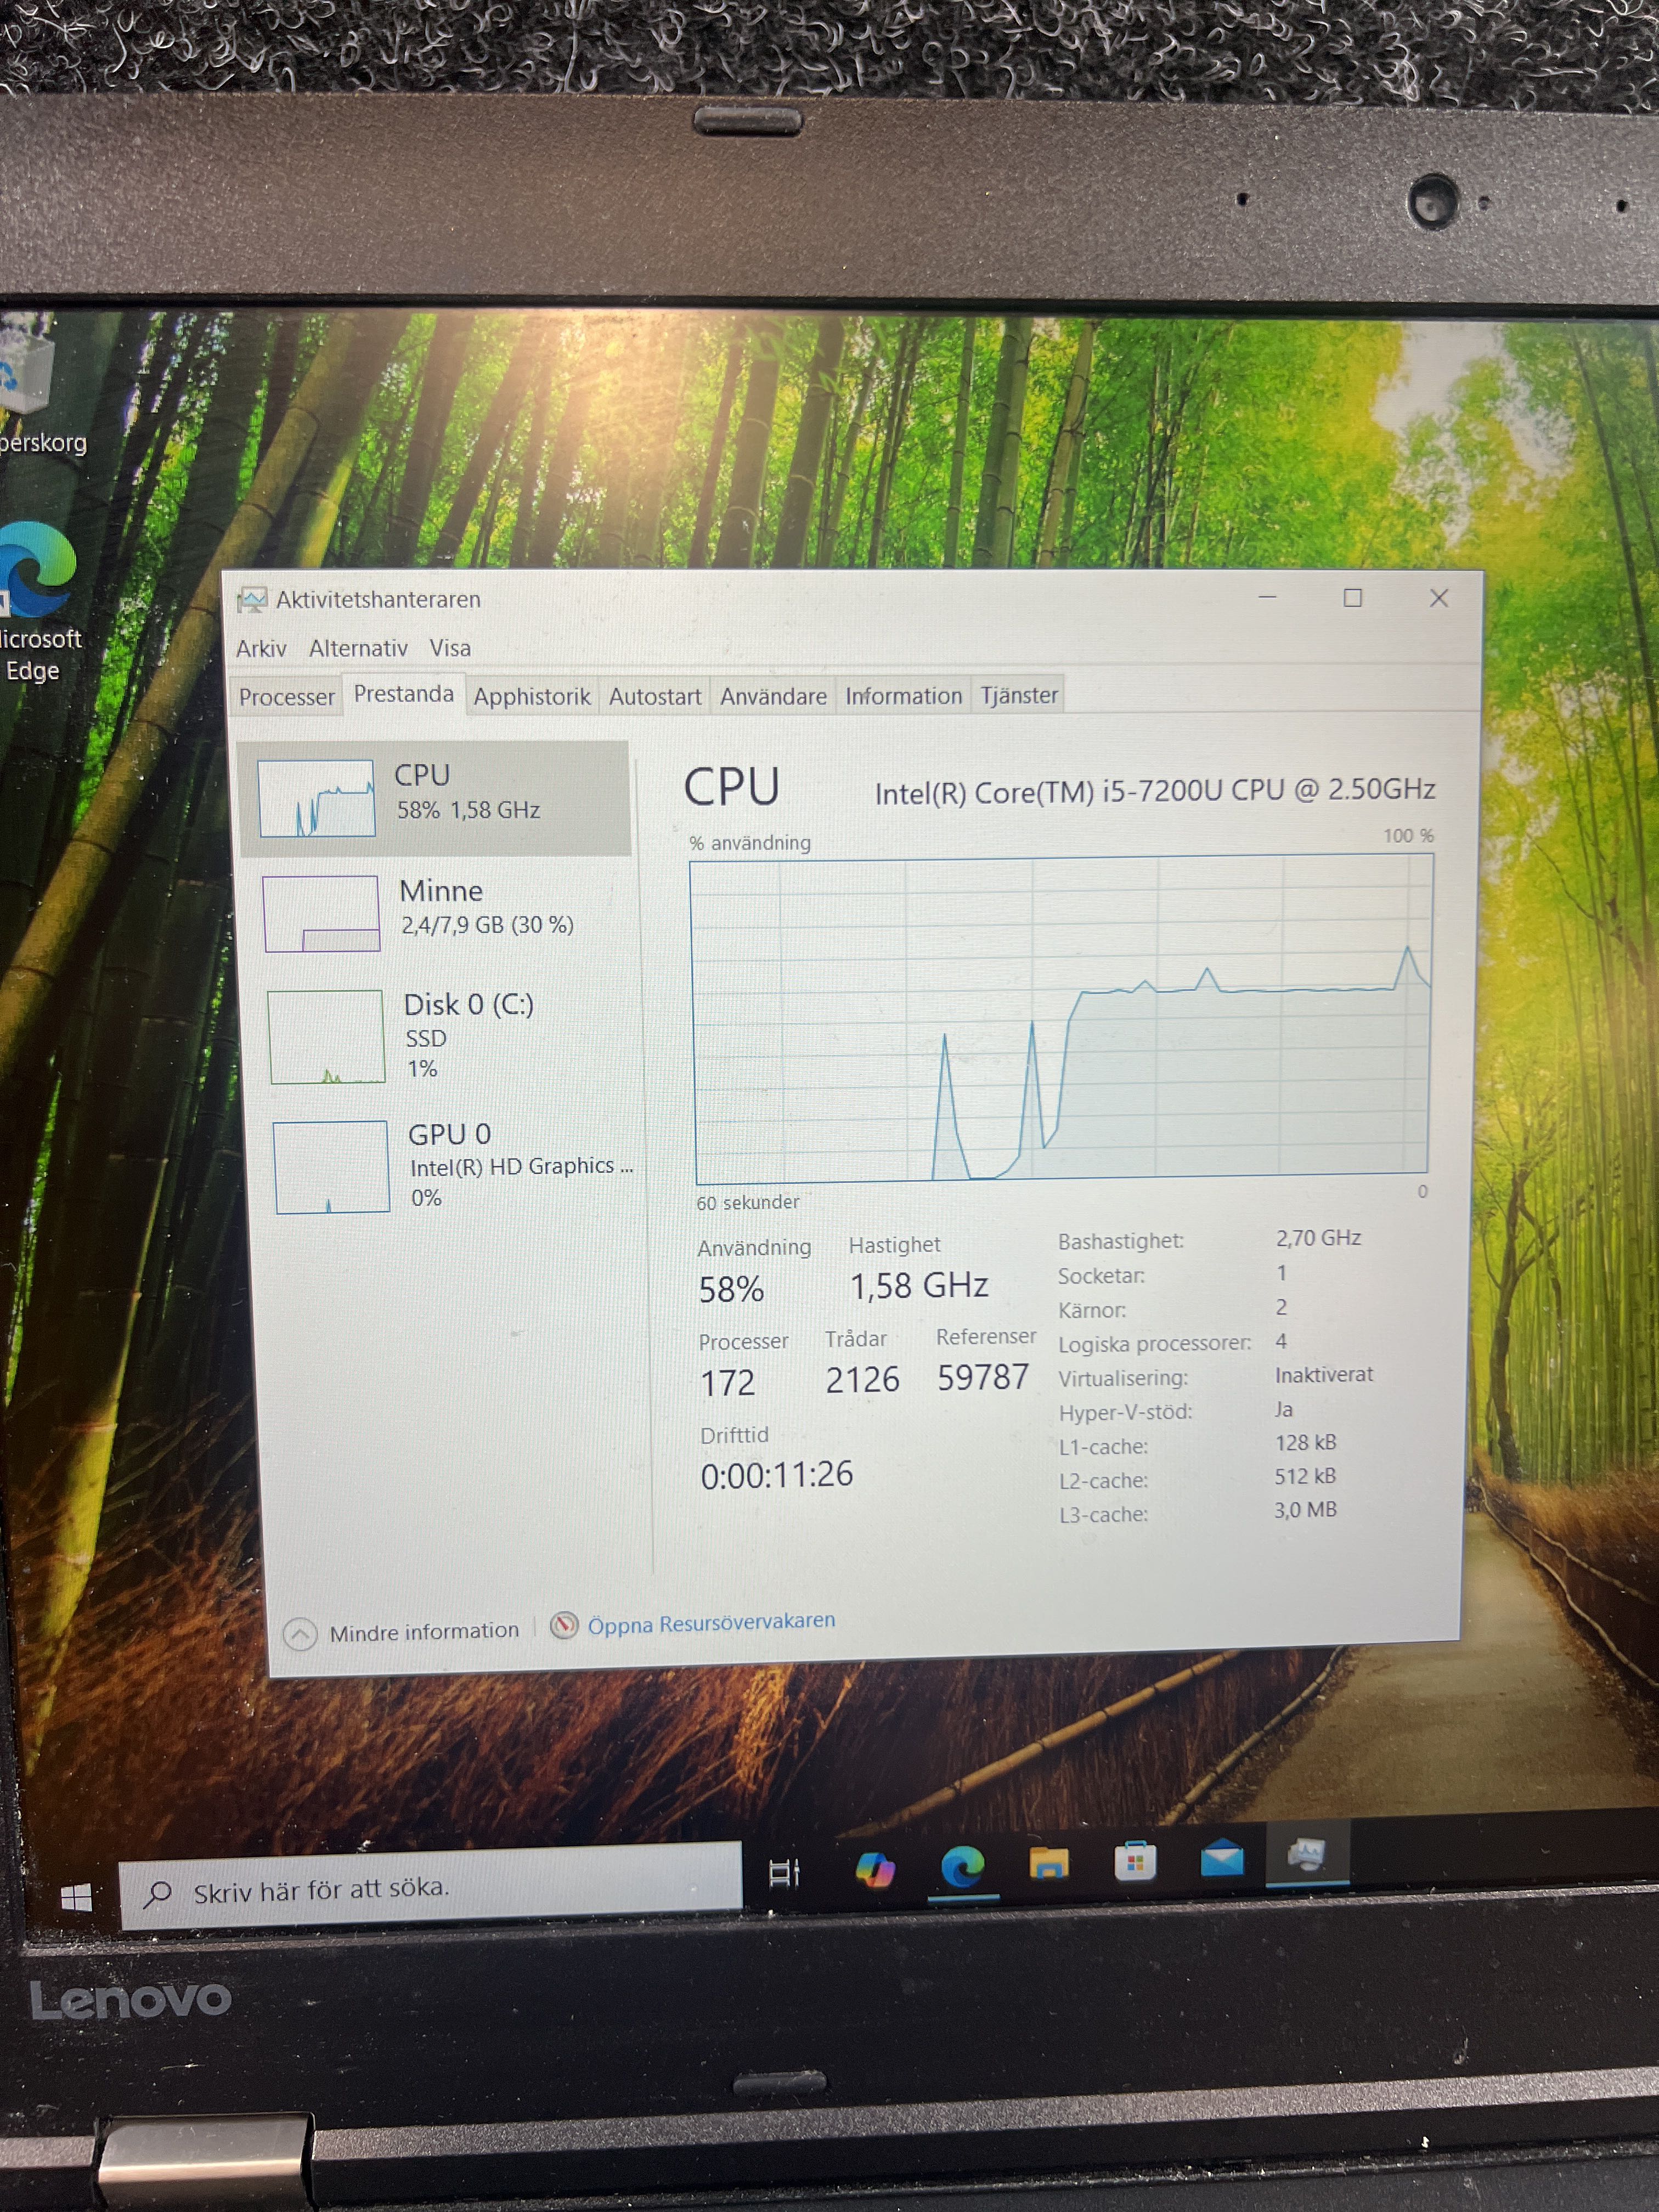
Task: Click the Resource Monitor icon
Action: [565, 1625]
